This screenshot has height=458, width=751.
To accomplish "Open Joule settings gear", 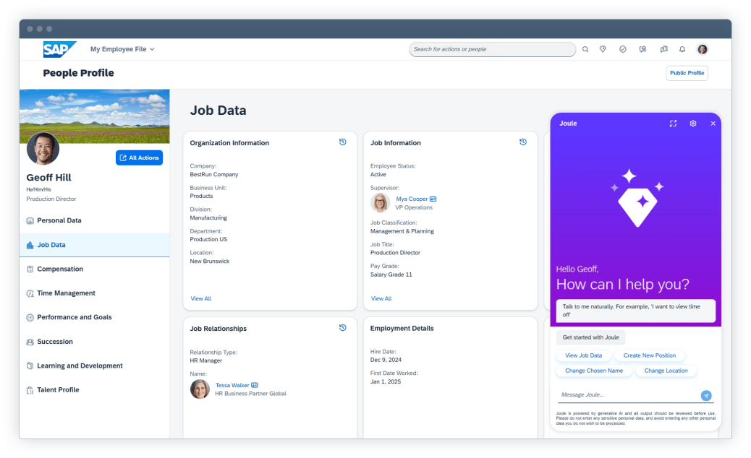I will [692, 124].
